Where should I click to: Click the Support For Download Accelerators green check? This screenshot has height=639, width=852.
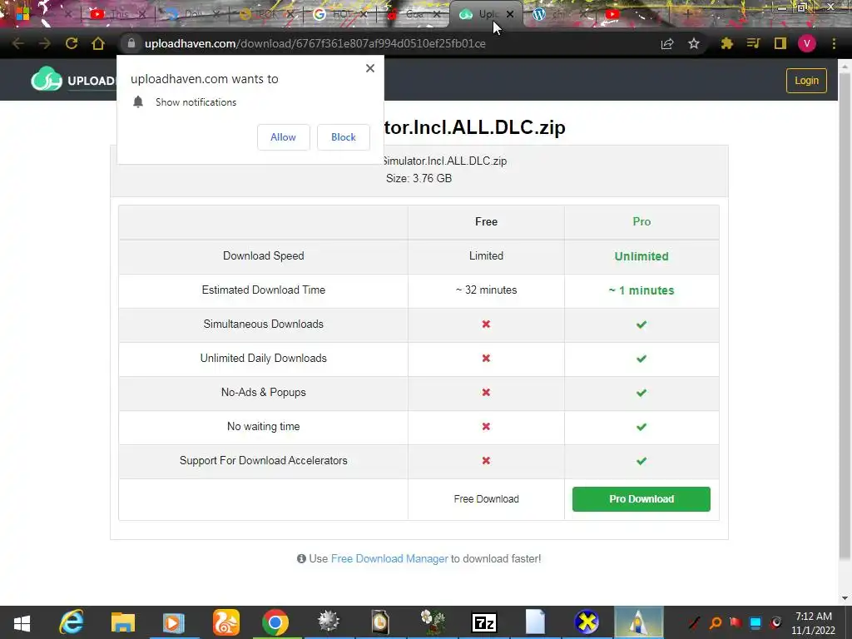click(x=641, y=461)
